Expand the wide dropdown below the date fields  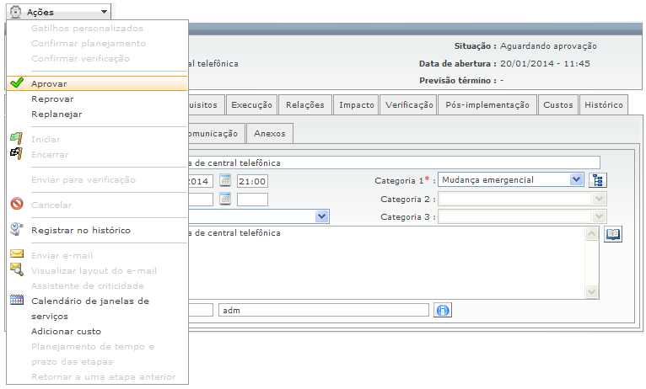tap(321, 216)
